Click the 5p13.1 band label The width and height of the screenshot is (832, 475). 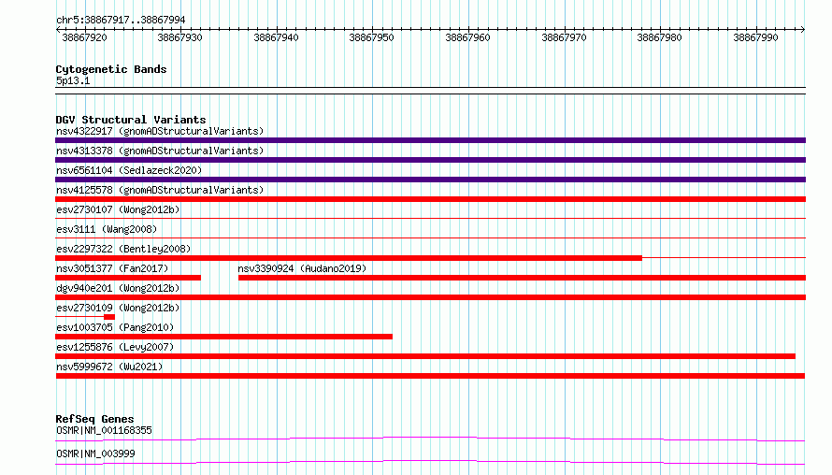point(73,80)
